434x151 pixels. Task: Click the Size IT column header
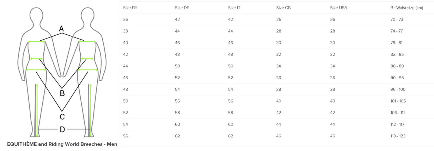pyautogui.click(x=234, y=8)
